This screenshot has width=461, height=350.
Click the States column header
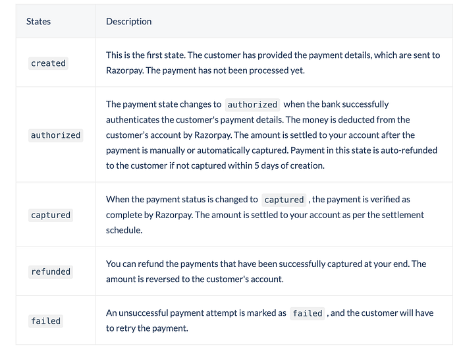[38, 22]
